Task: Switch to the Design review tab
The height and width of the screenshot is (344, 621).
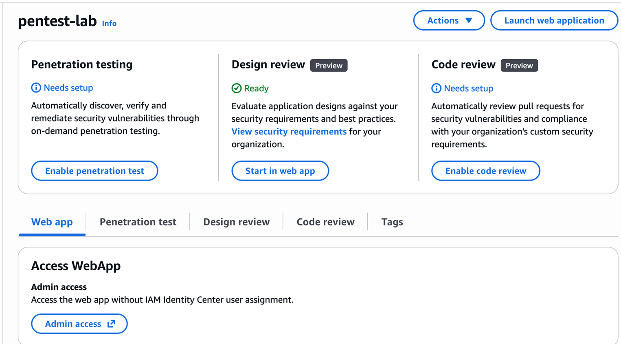Action: pos(236,222)
